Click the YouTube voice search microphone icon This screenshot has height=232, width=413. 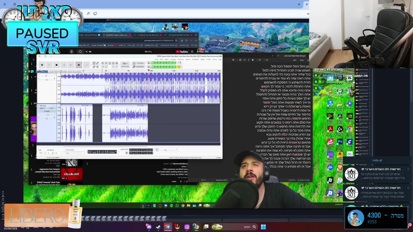tap(71, 52)
